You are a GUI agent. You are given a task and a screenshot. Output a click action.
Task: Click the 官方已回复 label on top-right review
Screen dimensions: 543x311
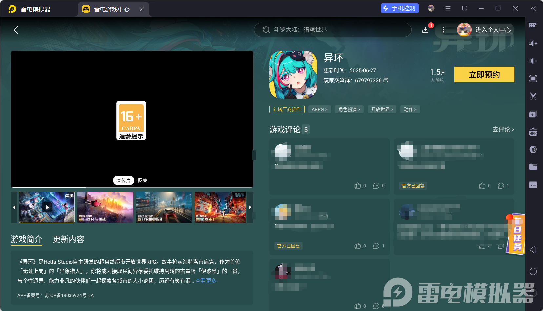point(413,186)
